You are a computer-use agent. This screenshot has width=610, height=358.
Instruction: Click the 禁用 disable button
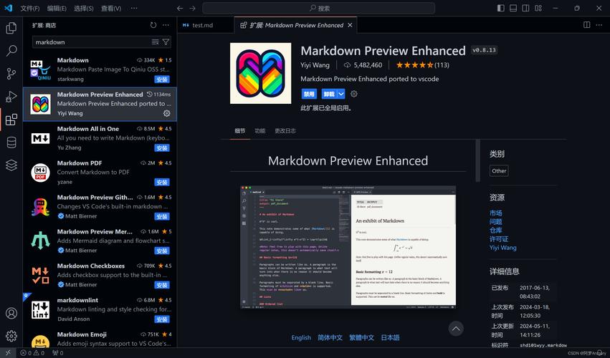309,94
